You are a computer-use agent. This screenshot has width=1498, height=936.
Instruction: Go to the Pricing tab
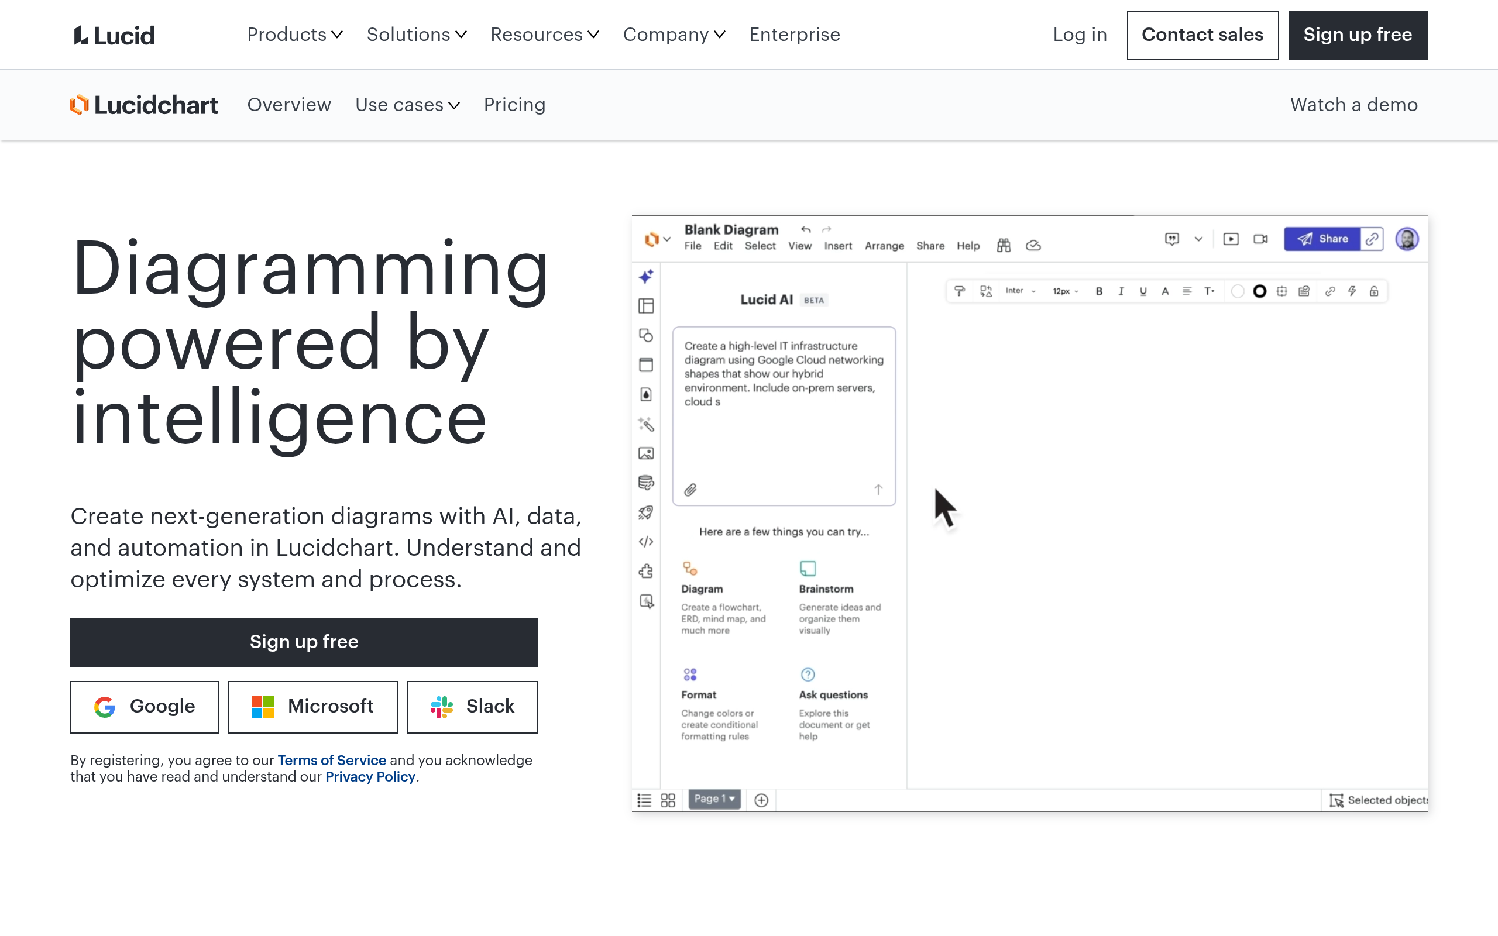click(x=514, y=105)
